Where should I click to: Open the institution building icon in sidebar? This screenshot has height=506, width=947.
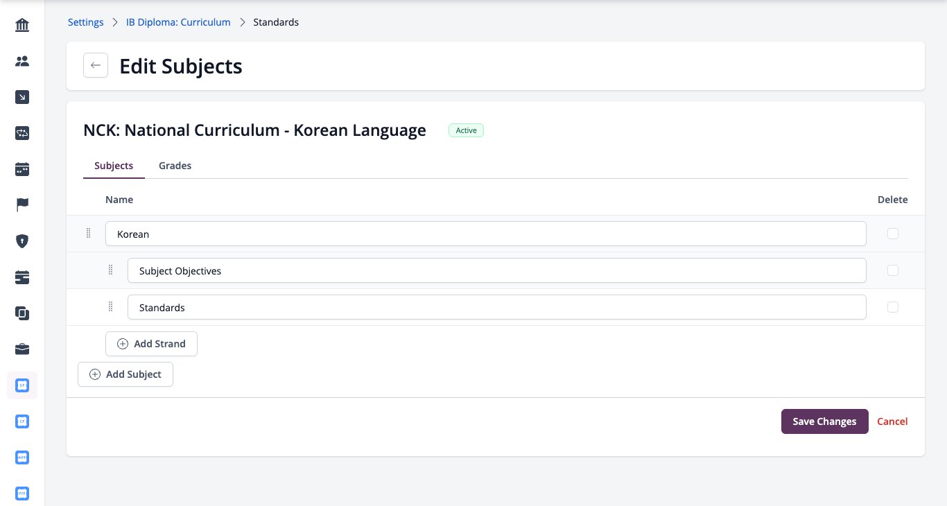(22, 26)
